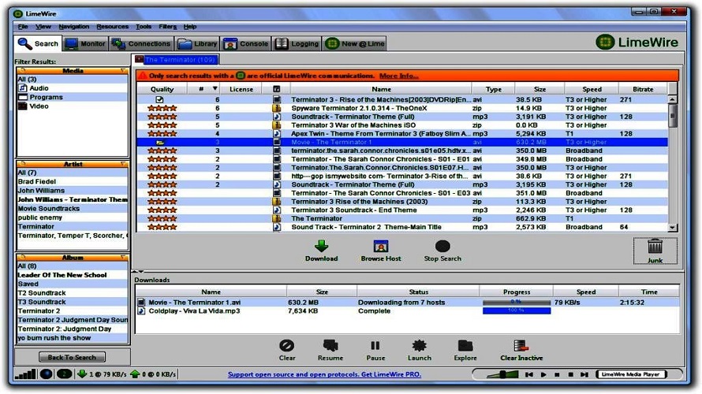Open the Filters menu
This screenshot has width=702, height=394.
(167, 27)
